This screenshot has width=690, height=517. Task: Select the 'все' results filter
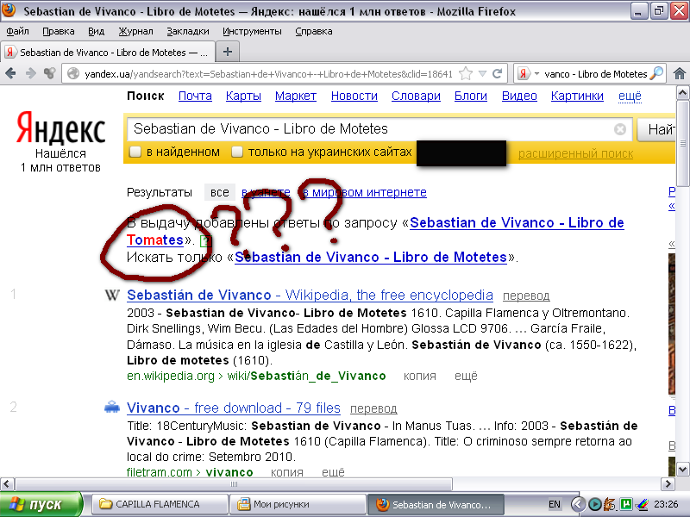click(x=220, y=192)
